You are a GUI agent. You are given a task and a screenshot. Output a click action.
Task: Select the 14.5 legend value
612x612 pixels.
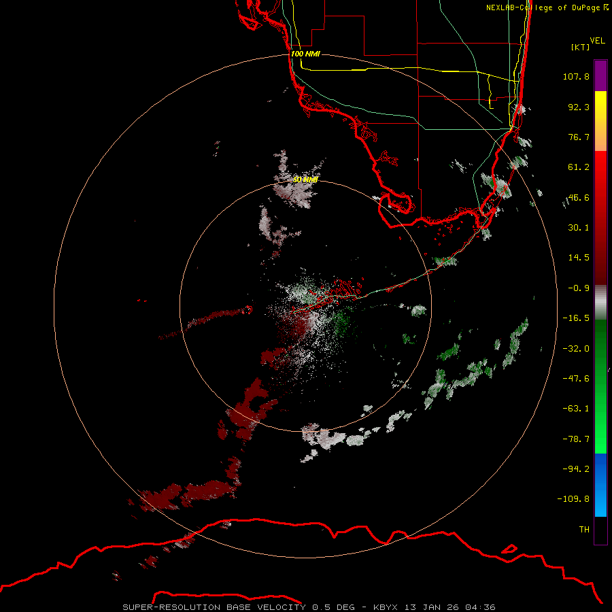pyautogui.click(x=579, y=258)
